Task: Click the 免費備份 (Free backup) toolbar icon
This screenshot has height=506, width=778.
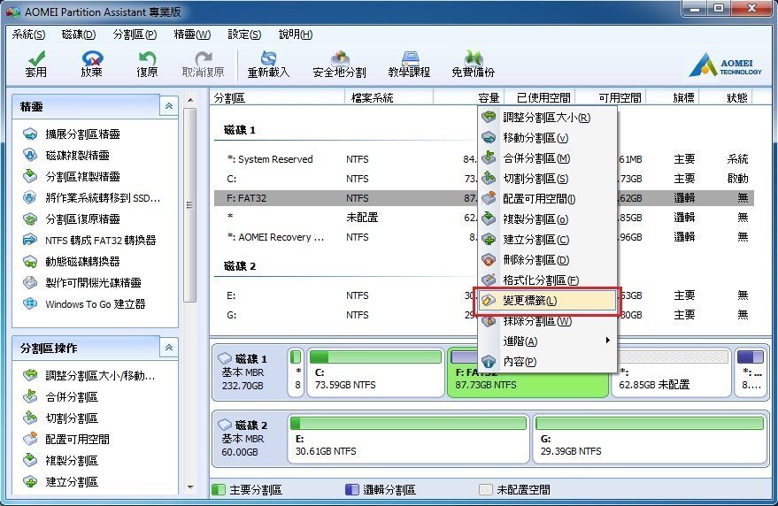Action: coord(474,64)
